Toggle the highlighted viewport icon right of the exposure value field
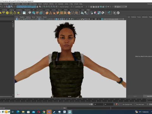This screenshot has width=152, height=114. tap(102, 19)
